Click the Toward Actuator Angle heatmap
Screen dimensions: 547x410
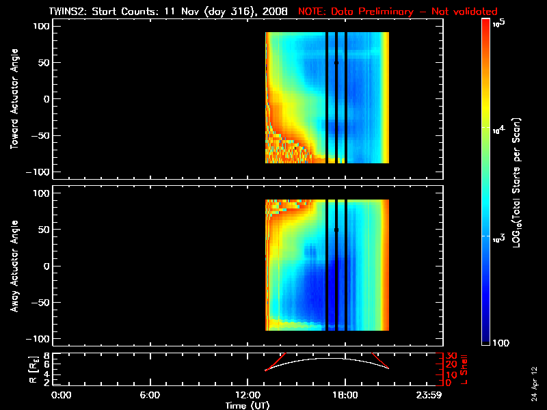(x=327, y=98)
